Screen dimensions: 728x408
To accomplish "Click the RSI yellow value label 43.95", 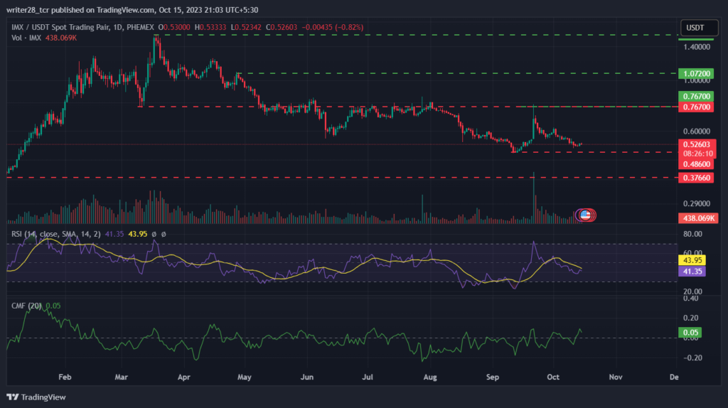I will tap(692, 260).
